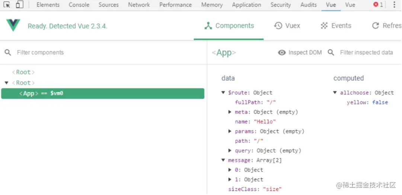Click the red error count indicator

pos(378,5)
